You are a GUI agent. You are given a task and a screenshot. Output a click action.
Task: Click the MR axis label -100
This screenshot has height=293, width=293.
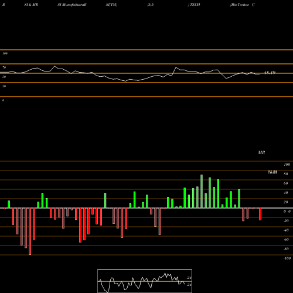point(287,258)
